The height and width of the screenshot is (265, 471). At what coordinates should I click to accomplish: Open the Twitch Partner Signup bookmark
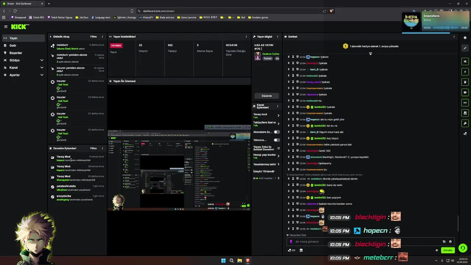click(60, 17)
